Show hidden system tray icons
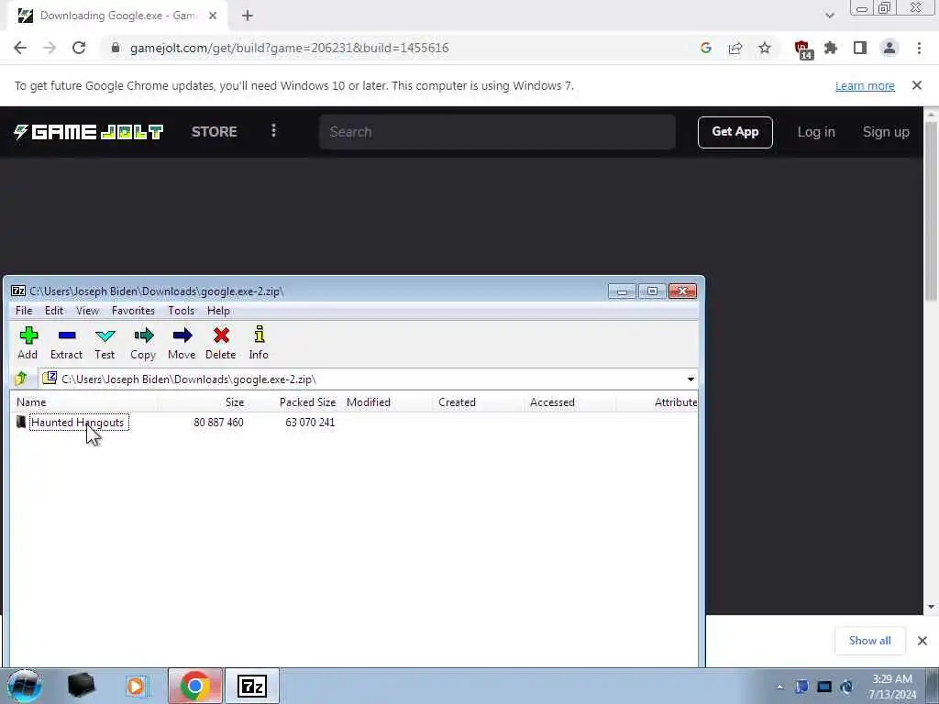The image size is (939, 704). click(779, 687)
